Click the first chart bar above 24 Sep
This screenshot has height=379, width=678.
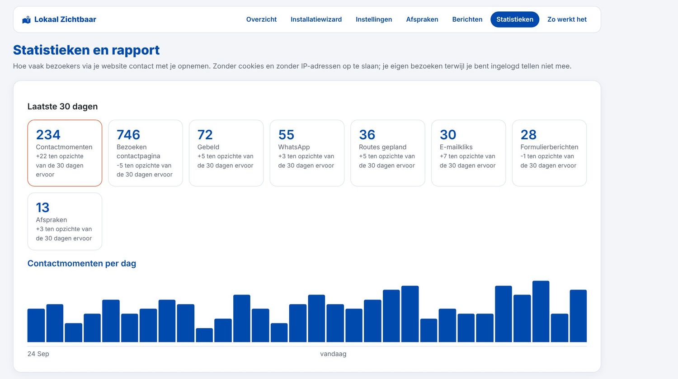pyautogui.click(x=36, y=326)
